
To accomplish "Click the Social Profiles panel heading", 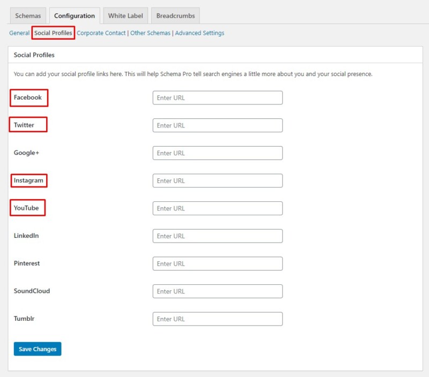I will [34, 55].
